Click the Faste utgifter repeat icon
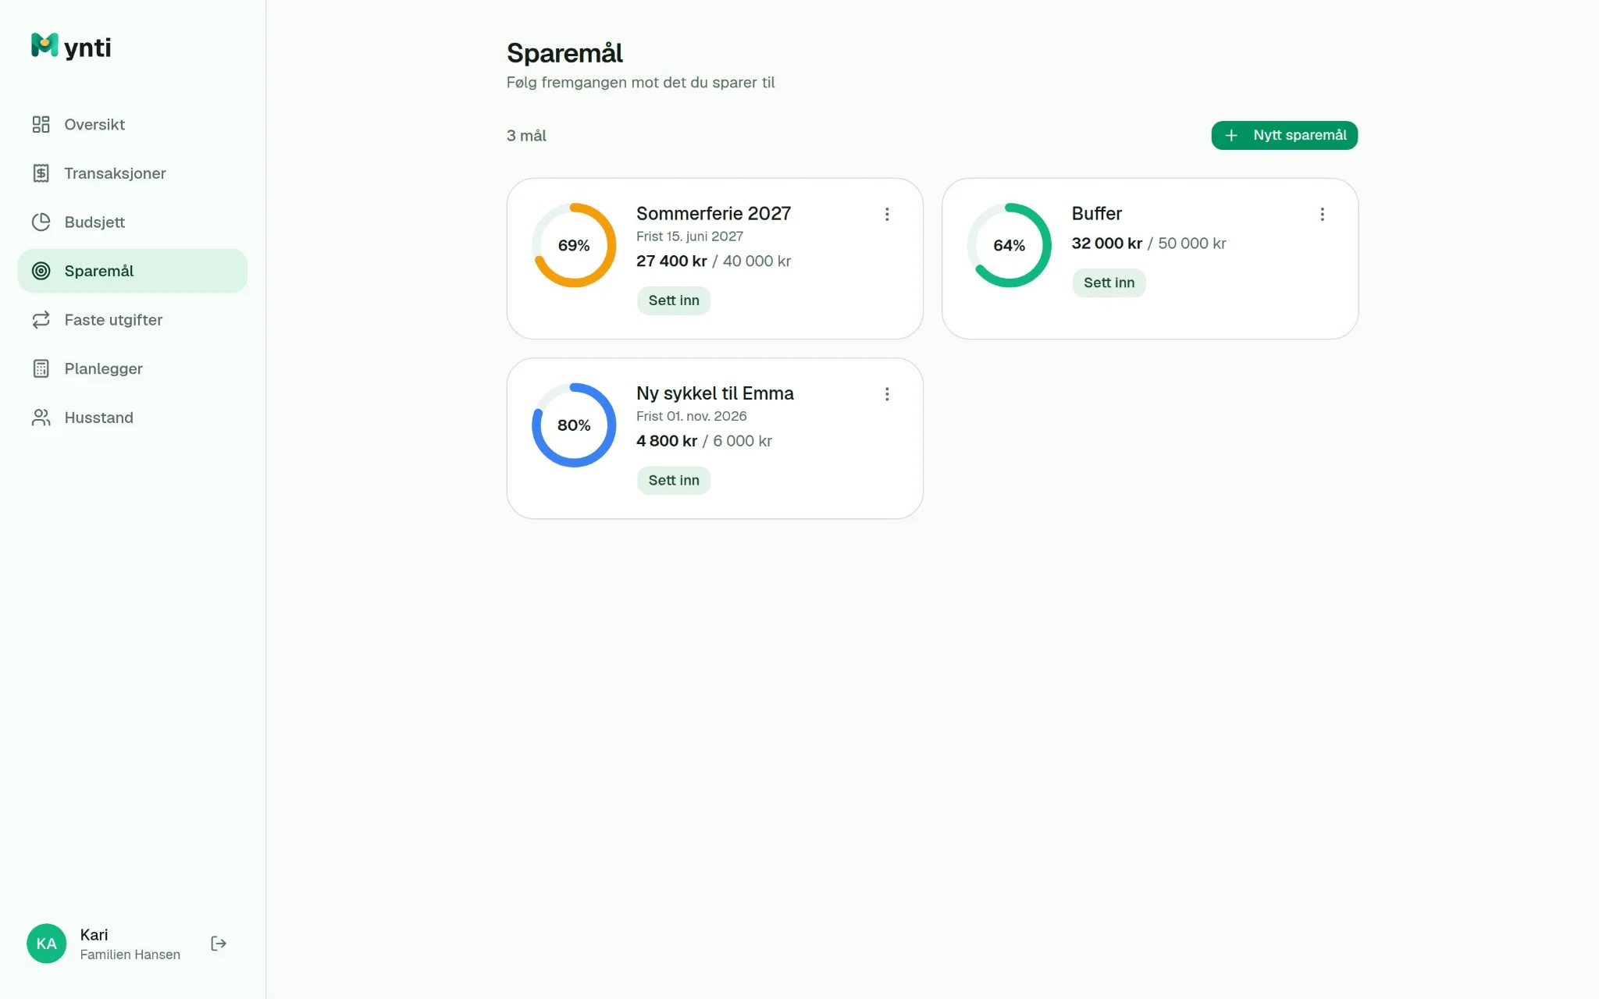 pos(41,320)
